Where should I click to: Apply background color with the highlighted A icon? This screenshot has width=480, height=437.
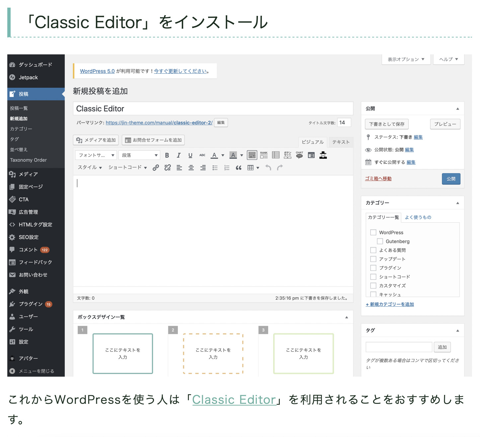click(233, 155)
